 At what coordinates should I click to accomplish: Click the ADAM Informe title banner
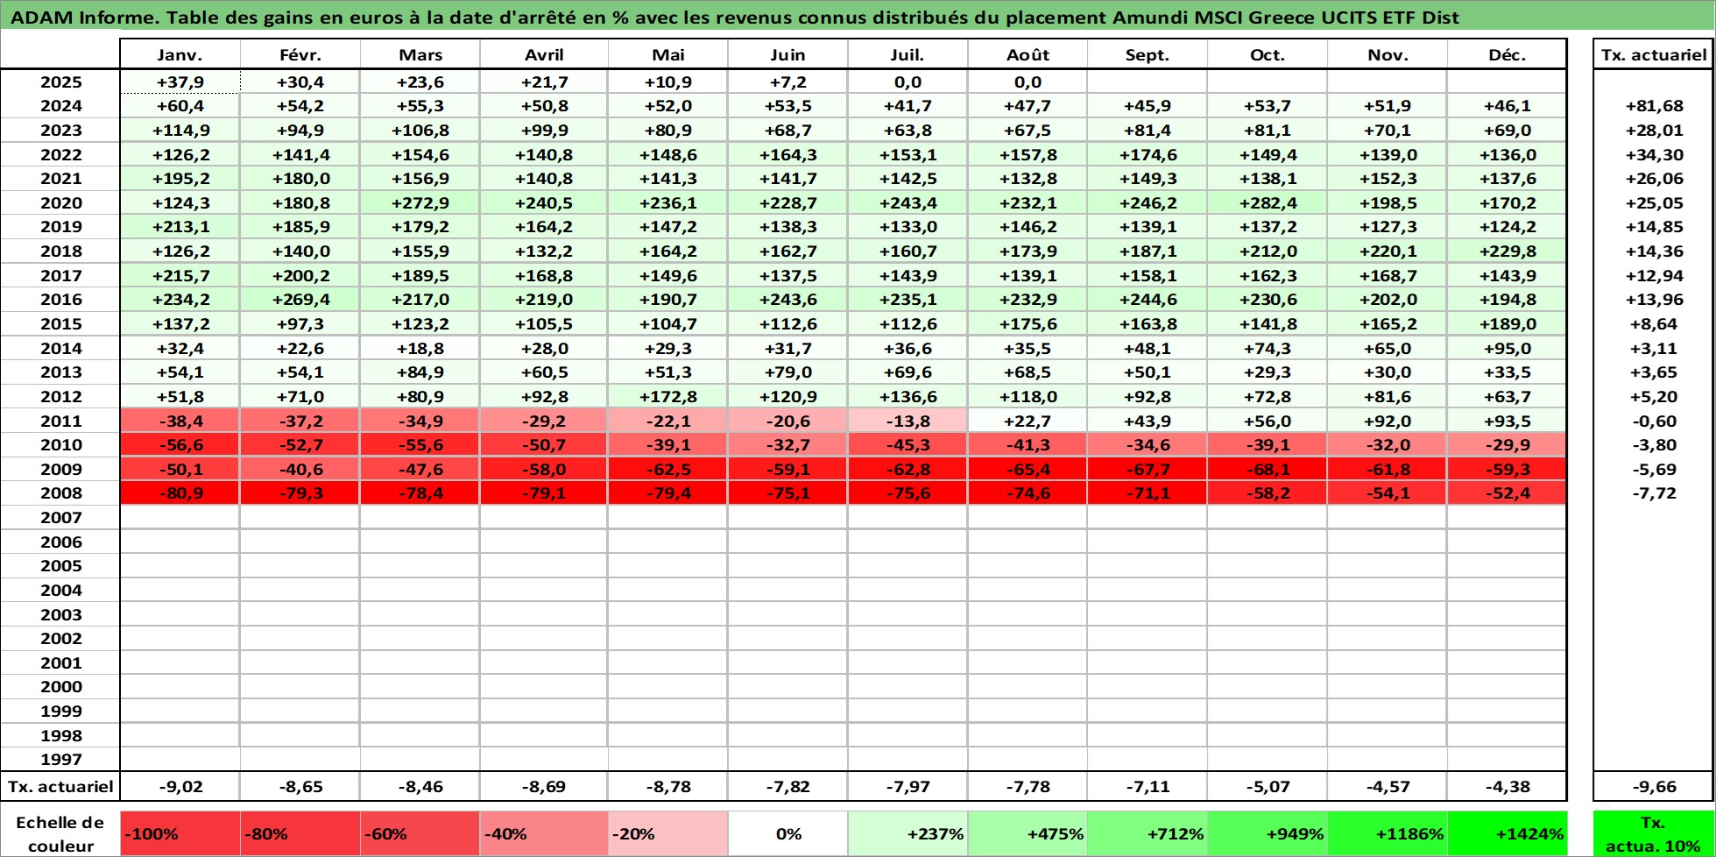point(858,17)
